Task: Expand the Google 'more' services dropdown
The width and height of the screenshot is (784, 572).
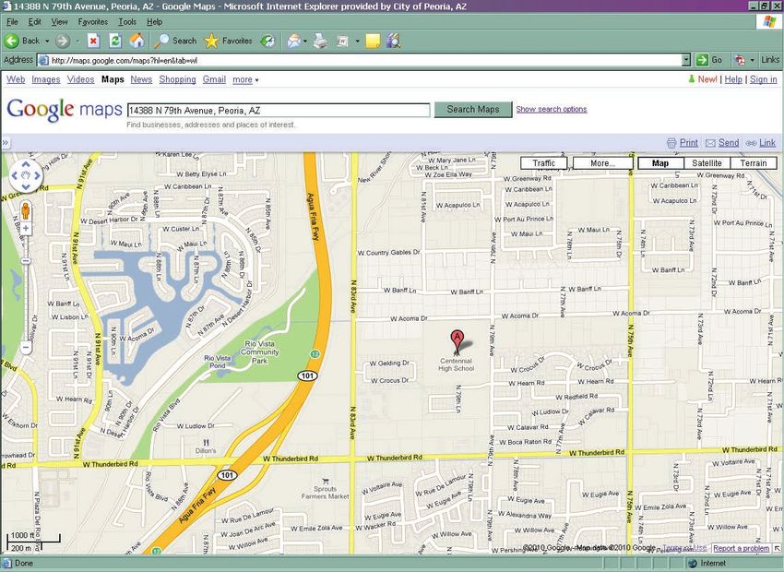Action: point(245,79)
